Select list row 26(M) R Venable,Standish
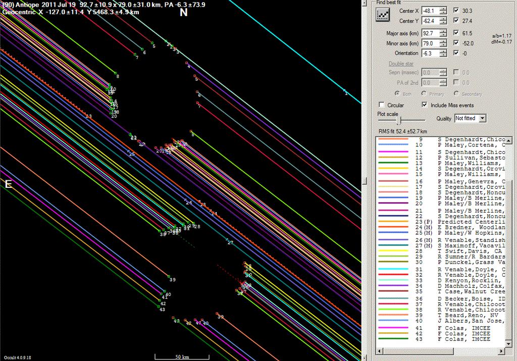The width and height of the screenshot is (517, 361). (x=440, y=240)
